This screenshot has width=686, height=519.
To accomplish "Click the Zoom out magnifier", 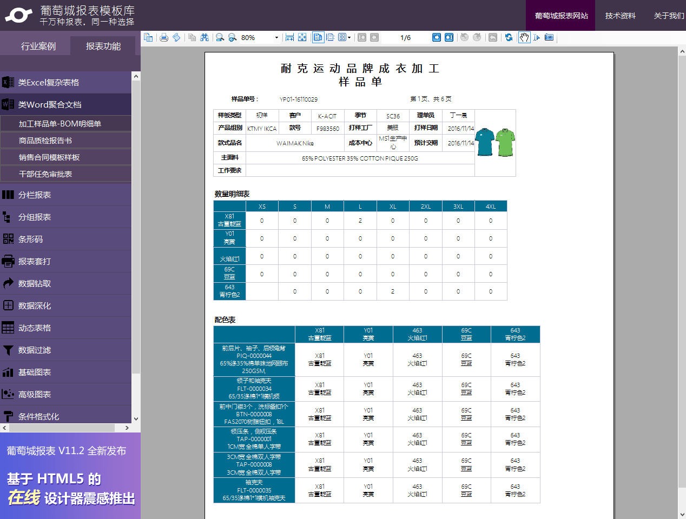I will (220, 37).
